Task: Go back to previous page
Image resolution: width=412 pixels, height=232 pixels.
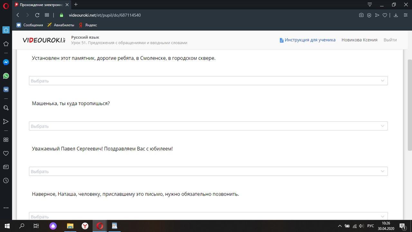Action: point(18,15)
